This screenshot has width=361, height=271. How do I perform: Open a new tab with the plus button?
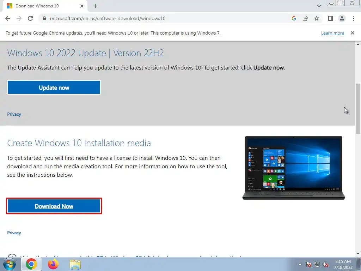(95, 6)
